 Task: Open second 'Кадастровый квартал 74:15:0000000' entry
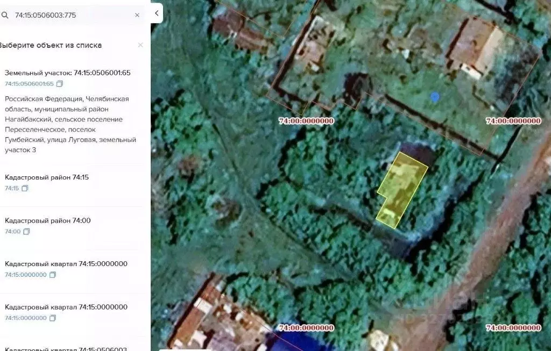66,307
